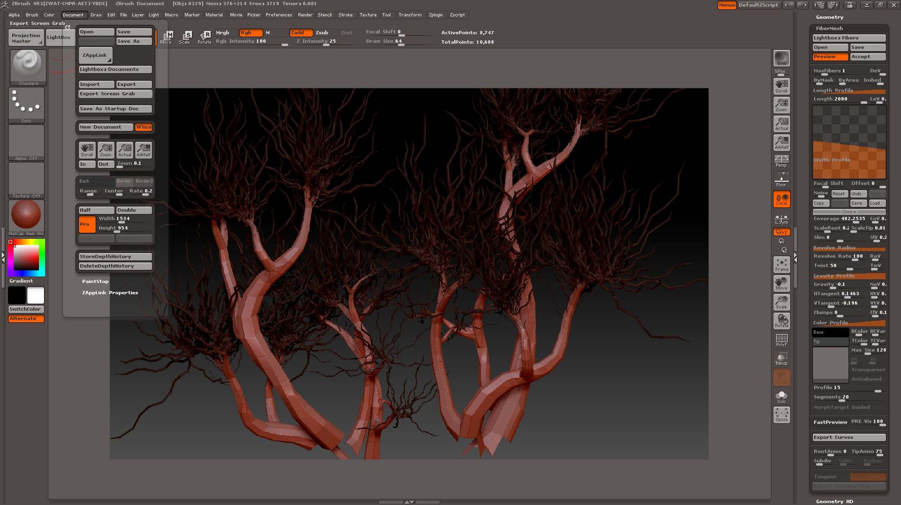This screenshot has width=901, height=505.
Task: Open the Render menu
Action: coord(305,15)
